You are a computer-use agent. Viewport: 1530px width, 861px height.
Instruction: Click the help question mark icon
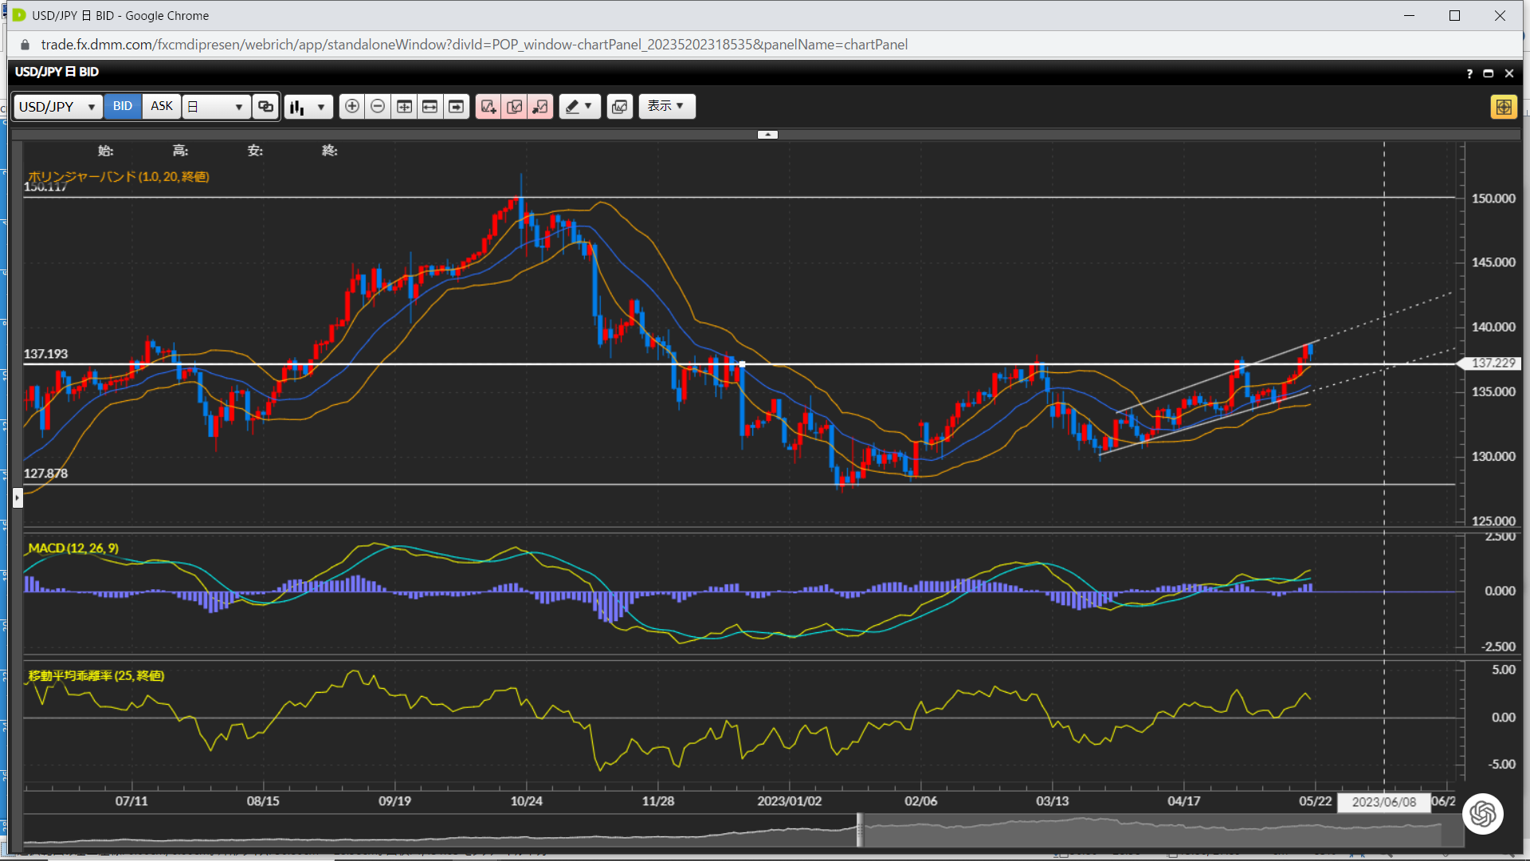point(1469,73)
